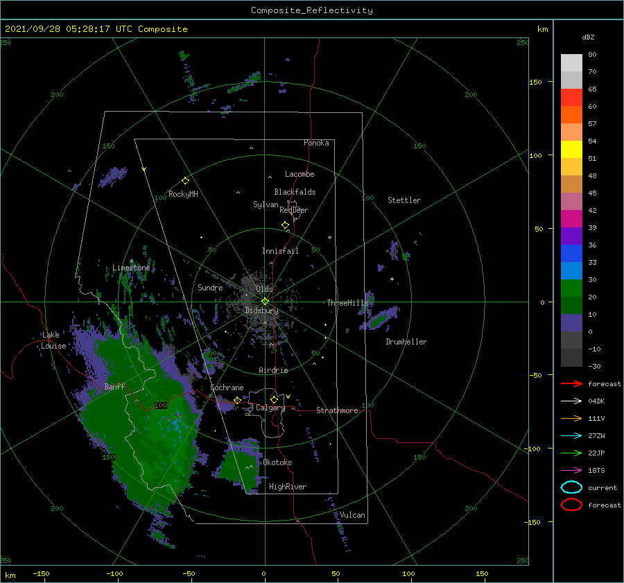Select the 30 dBZ light blue swatch
Image resolution: width=624 pixels, height=583 pixels.
coord(571,270)
